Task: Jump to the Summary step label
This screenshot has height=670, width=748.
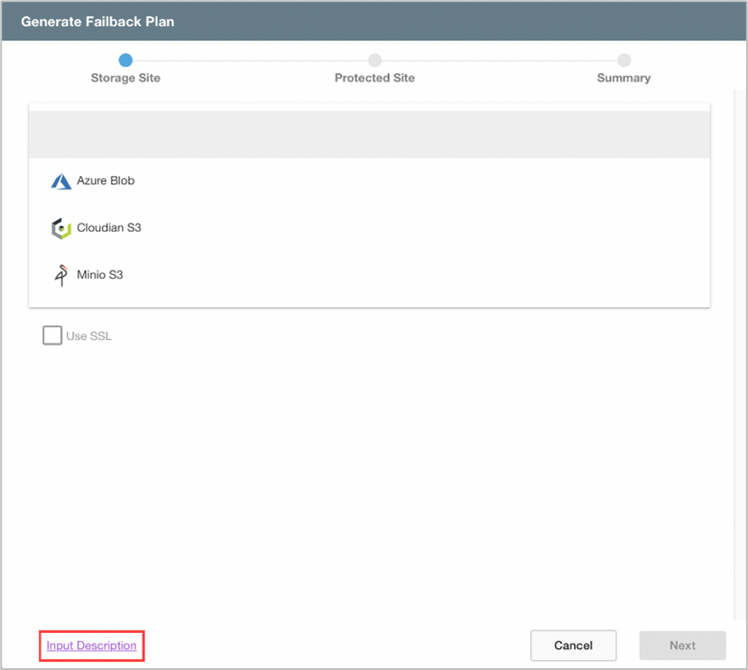Action: pyautogui.click(x=623, y=78)
